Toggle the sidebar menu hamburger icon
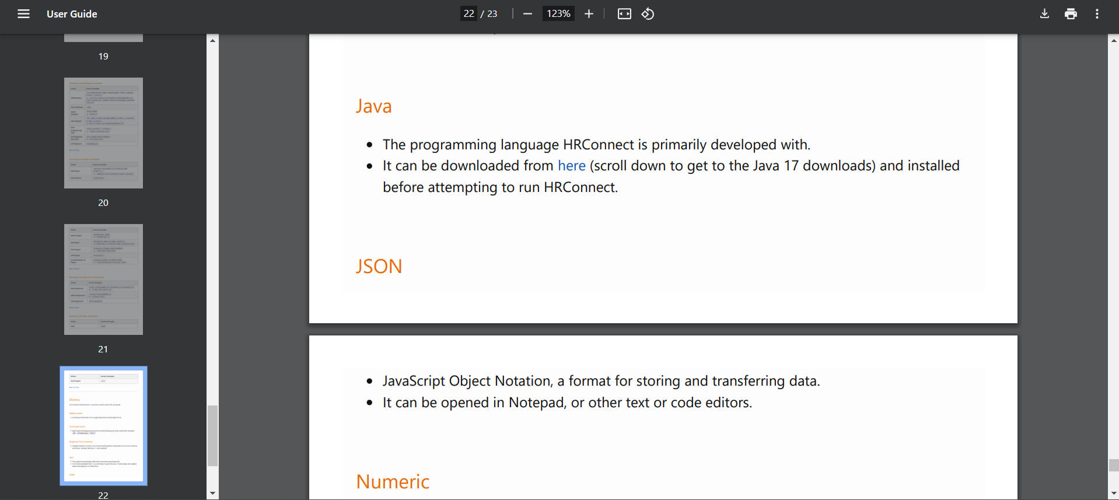The image size is (1119, 500). [x=23, y=13]
